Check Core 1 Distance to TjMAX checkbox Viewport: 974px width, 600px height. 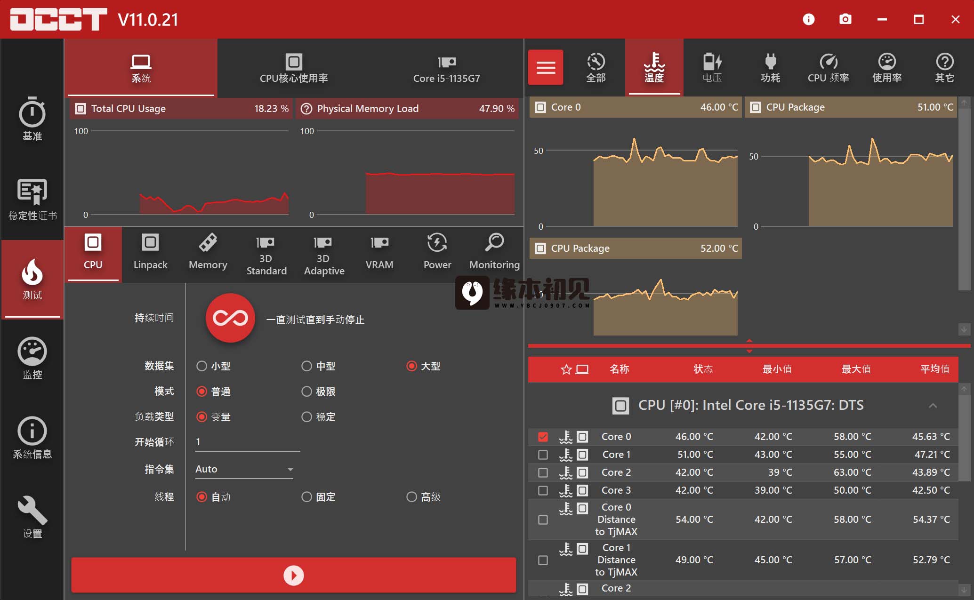543,560
